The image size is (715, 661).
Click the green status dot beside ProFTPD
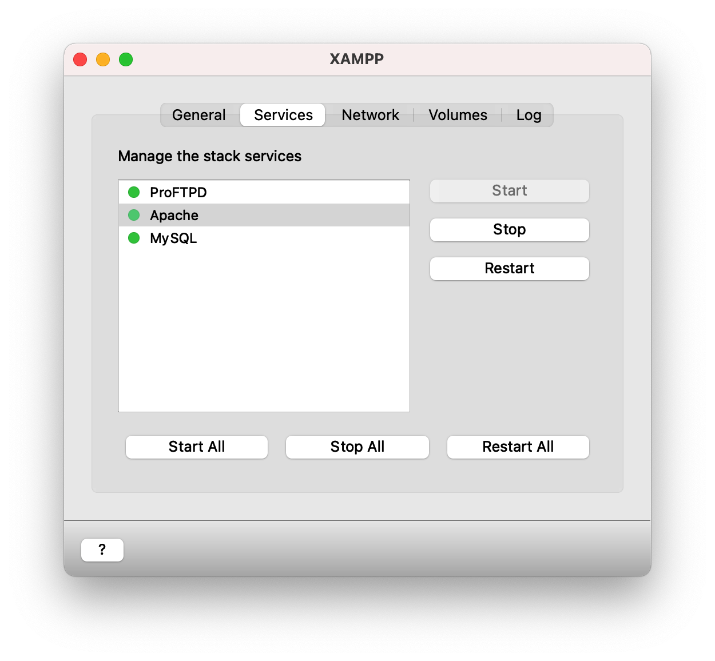[134, 192]
